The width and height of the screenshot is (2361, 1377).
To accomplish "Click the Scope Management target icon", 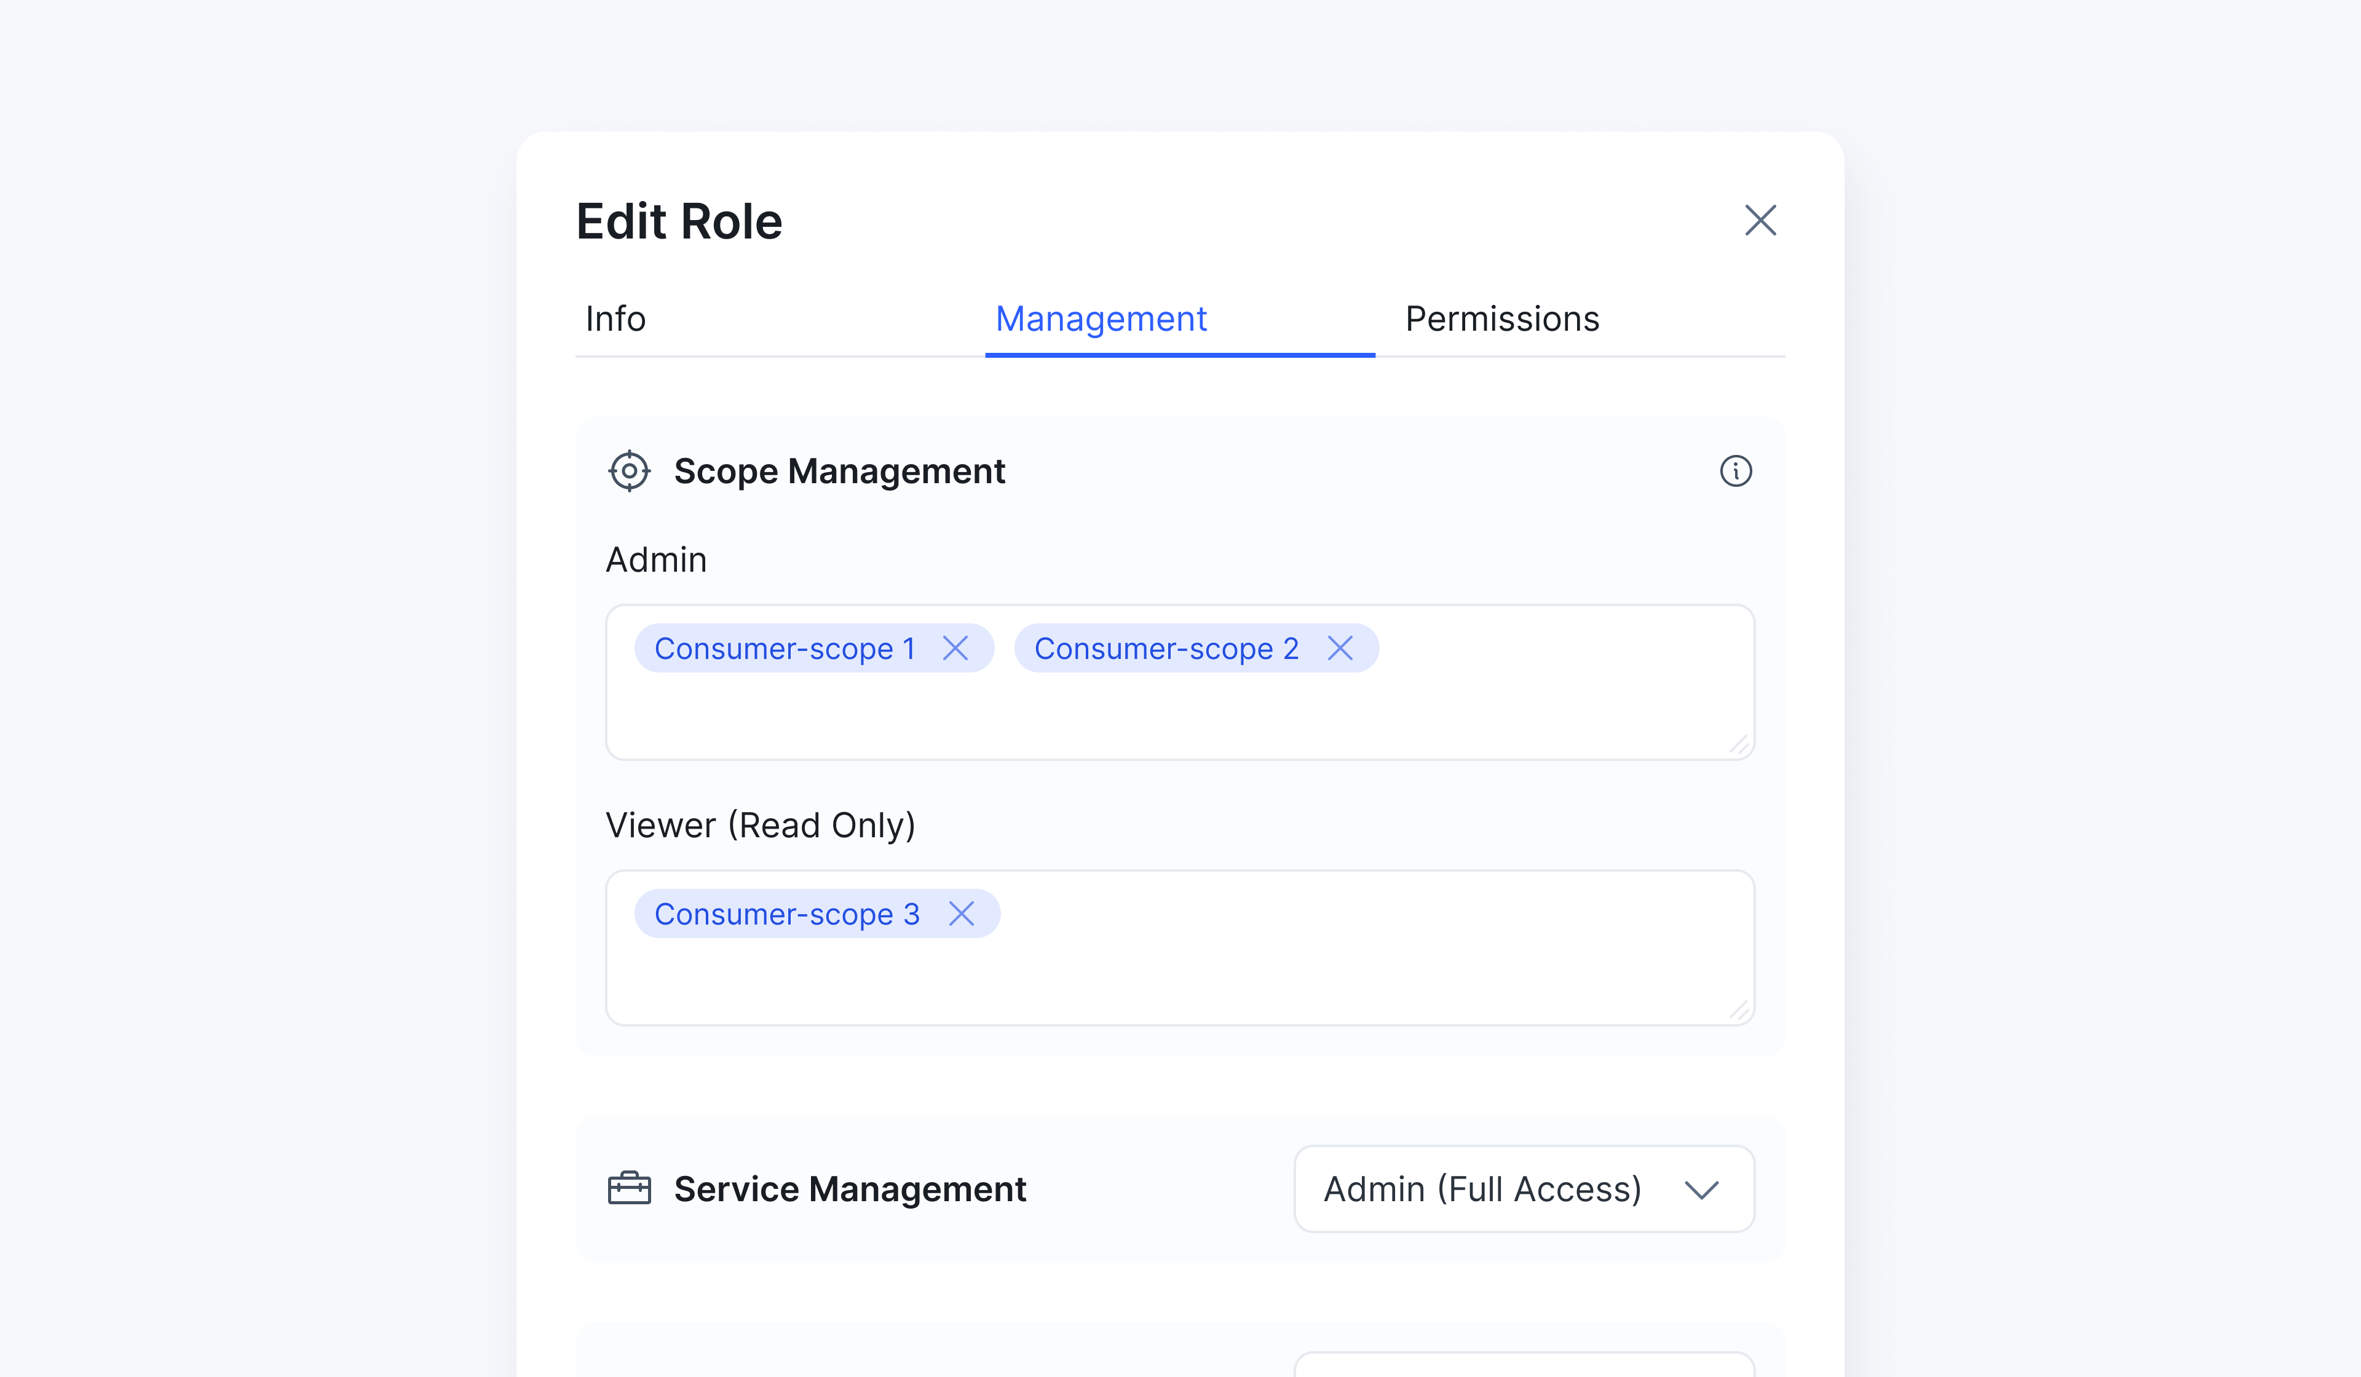I will pos(628,471).
